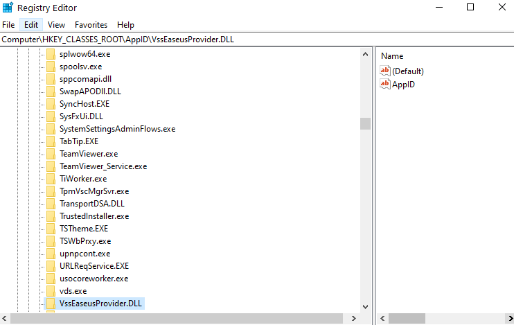
Task: Click the folder icon beside spoolsv.exe
Action: point(51,67)
